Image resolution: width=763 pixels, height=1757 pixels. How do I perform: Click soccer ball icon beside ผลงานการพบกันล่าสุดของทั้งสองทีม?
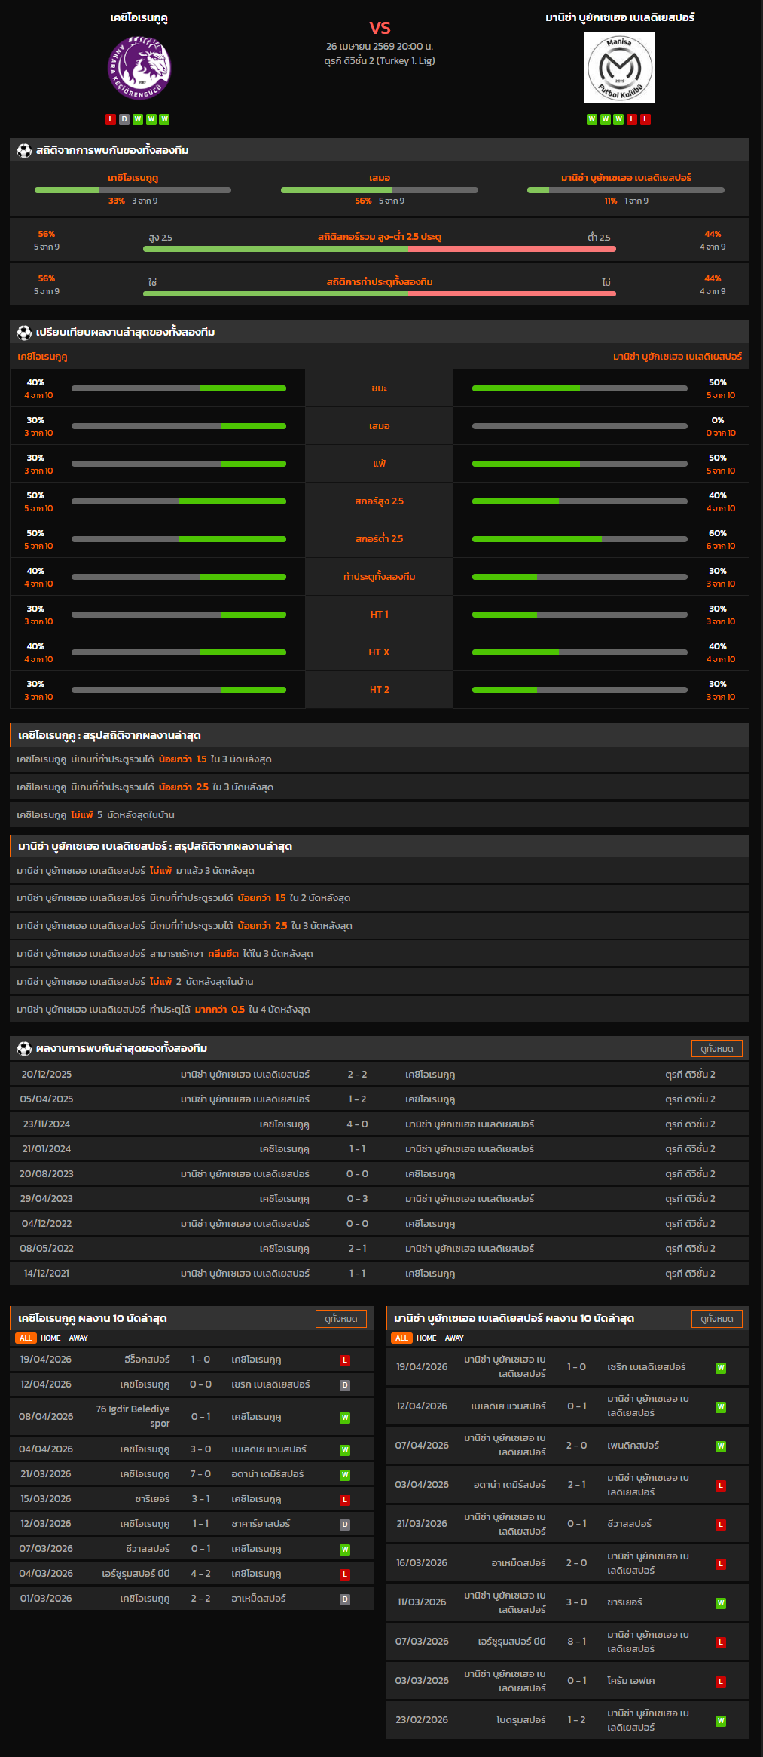pyautogui.click(x=24, y=1049)
